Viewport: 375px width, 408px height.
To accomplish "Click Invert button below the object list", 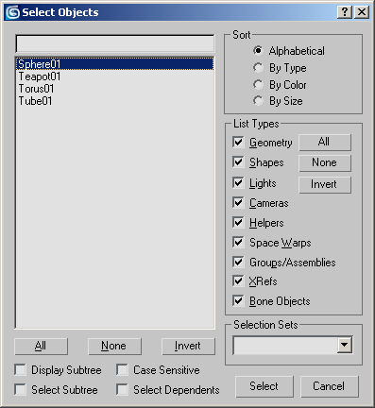I will 188,347.
